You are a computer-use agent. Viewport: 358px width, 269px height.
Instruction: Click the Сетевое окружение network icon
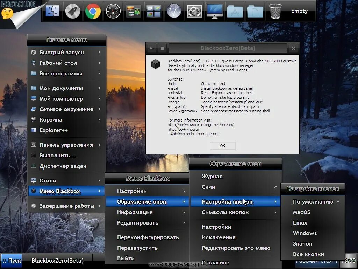click(34, 109)
